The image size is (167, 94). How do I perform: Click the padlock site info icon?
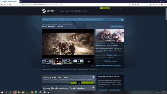pos(26,5)
